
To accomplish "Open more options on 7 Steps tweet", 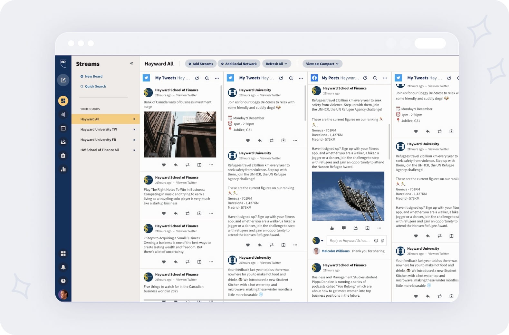I will [211, 262].
